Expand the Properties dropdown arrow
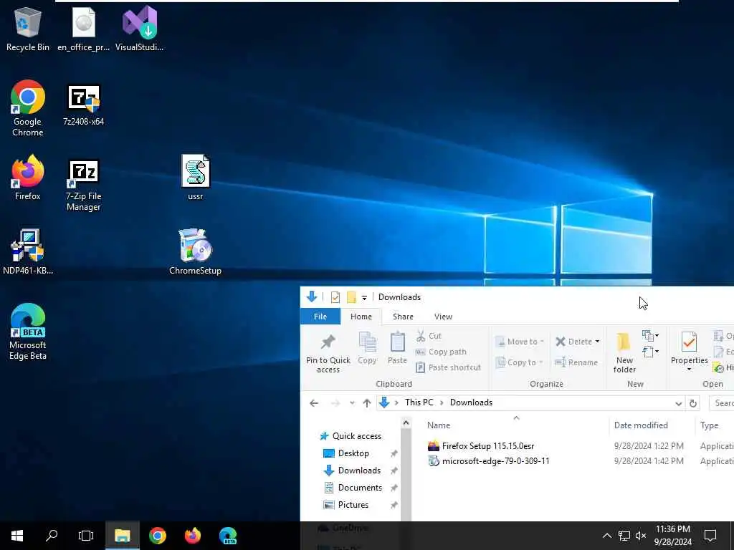This screenshot has height=550, width=734. [689, 370]
